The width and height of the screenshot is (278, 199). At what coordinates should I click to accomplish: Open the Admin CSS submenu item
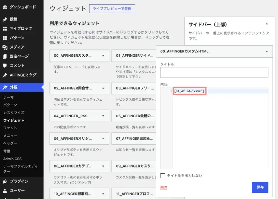12,159
